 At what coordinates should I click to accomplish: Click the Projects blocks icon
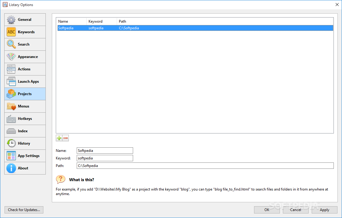(11, 94)
